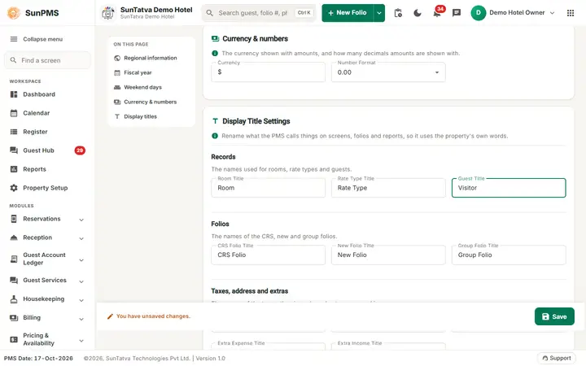
Task: Expand the Billing chevron
Action: click(81, 319)
